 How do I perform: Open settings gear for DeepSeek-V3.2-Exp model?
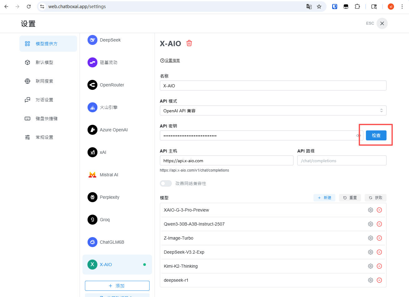371,252
